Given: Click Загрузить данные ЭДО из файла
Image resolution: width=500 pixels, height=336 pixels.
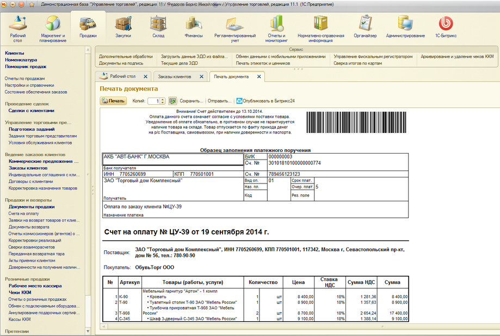Looking at the screenshot, I should click(x=194, y=56).
